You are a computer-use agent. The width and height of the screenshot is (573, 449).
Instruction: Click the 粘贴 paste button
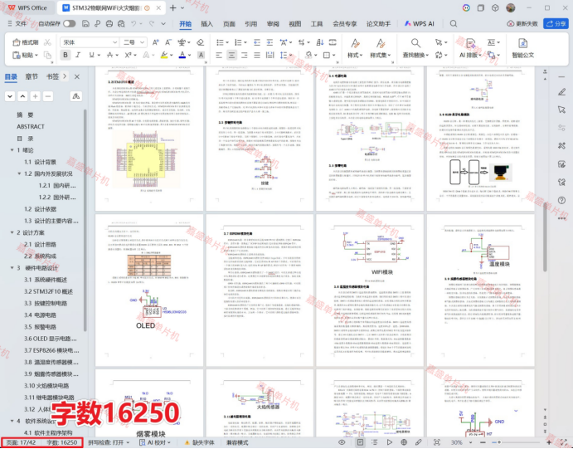pyautogui.click(x=25, y=55)
